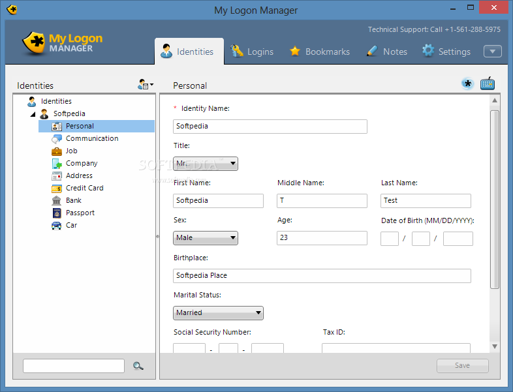Click the vertical scrollbar thumb
This screenshot has width=513, height=392.
(495, 200)
